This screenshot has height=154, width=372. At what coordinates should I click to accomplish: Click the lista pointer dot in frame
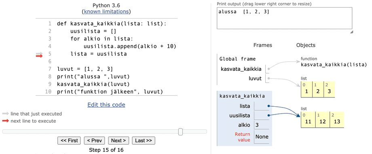coord(268,106)
